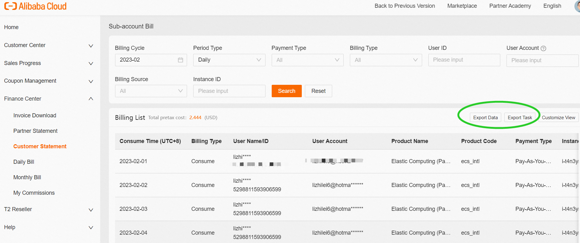Click the total pretax cost 2.444 value
The width and height of the screenshot is (580, 243).
point(195,118)
